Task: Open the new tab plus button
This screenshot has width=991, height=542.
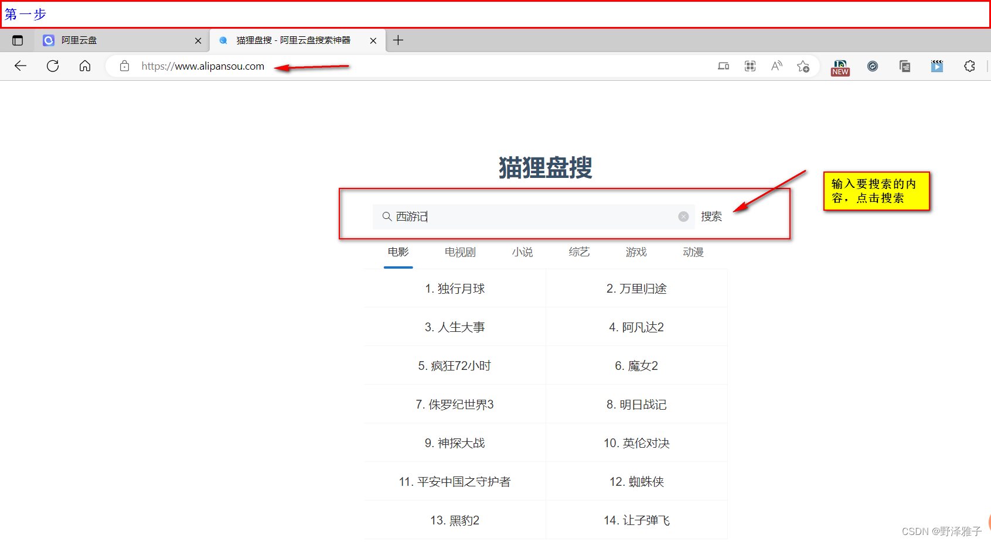Action: click(398, 40)
